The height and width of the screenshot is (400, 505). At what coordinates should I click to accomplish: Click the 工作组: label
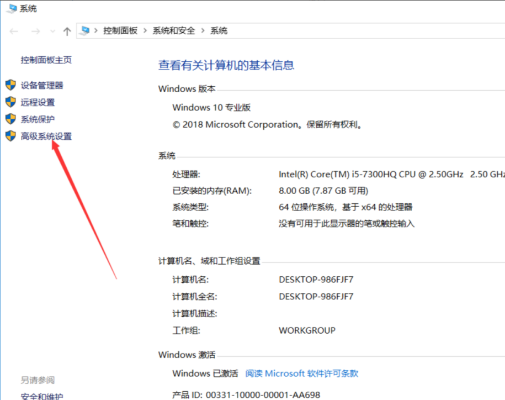pyautogui.click(x=186, y=330)
